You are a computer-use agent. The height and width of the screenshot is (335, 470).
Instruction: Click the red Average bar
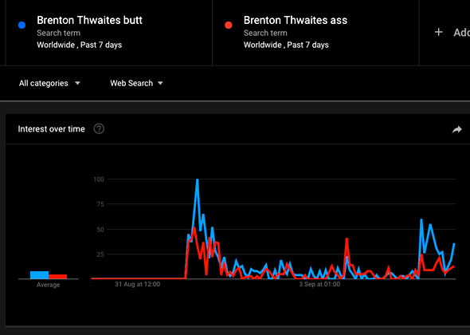57,277
